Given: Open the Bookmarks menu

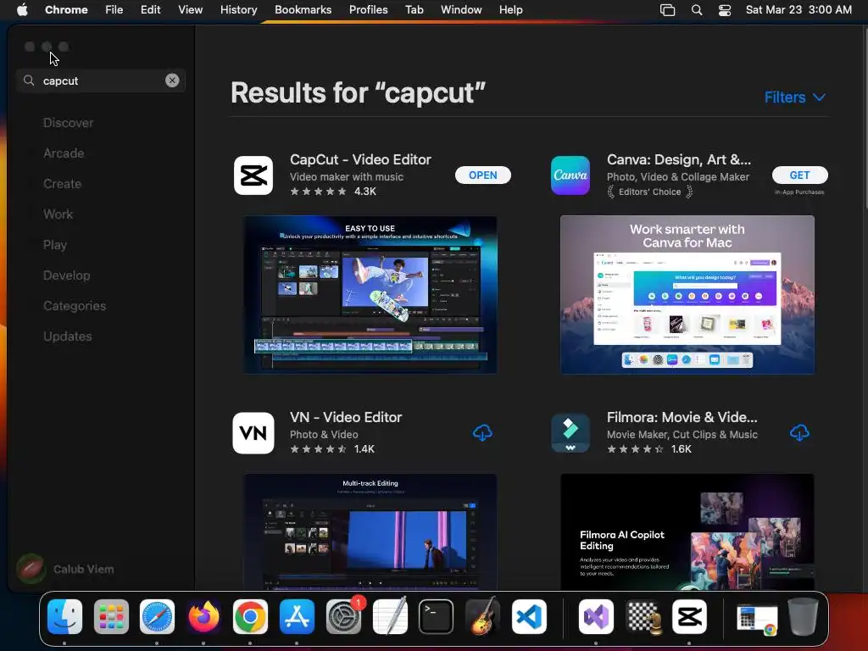Looking at the screenshot, I should point(303,10).
